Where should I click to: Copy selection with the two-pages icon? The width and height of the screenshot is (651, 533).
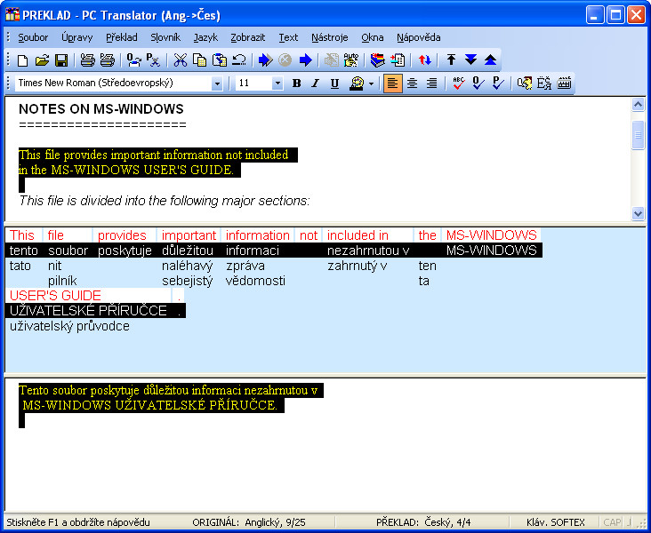pyautogui.click(x=200, y=60)
